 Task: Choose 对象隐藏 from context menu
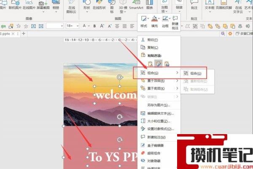158,161
